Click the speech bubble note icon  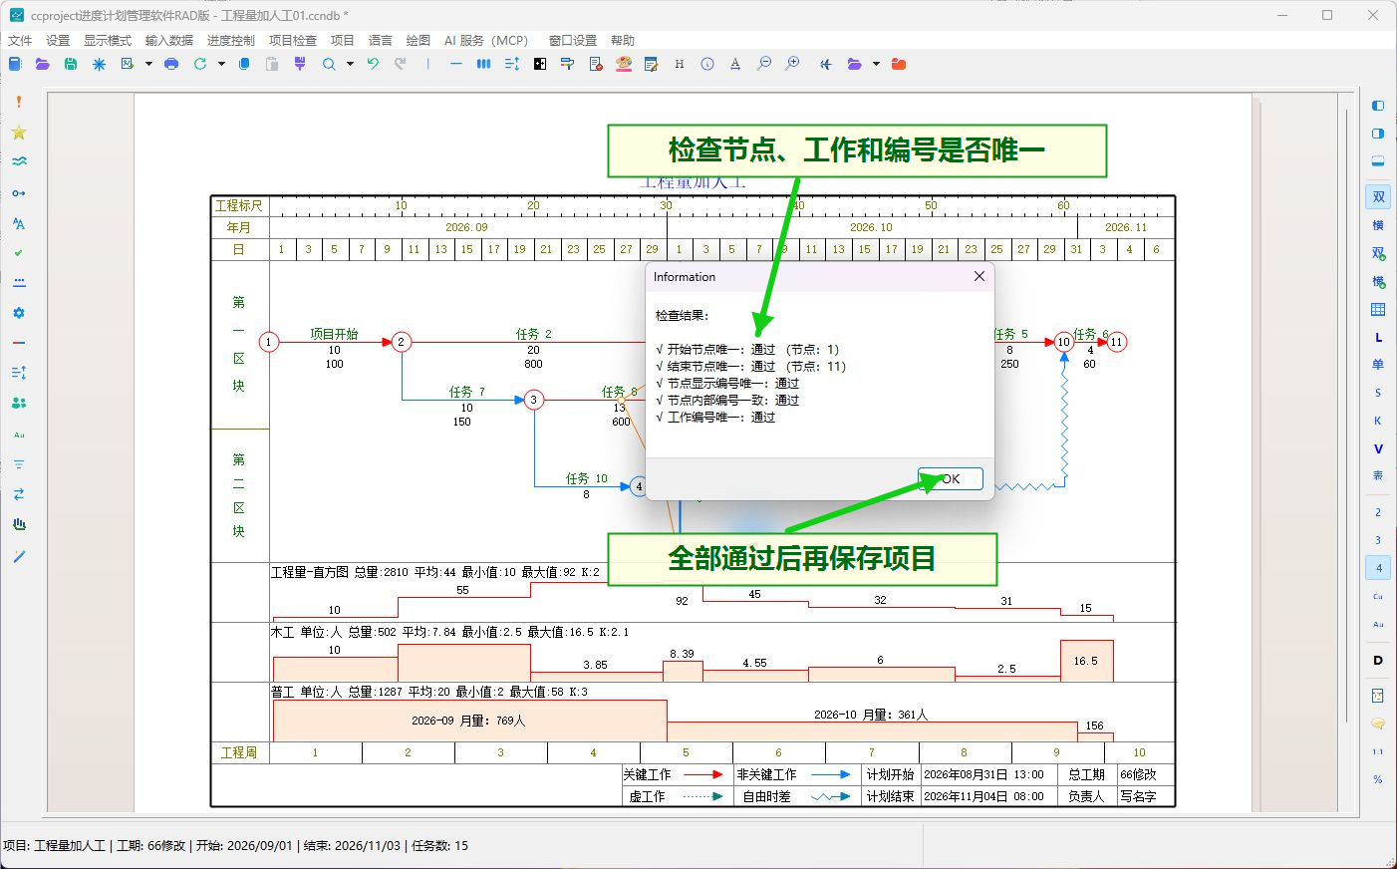pos(1378,724)
